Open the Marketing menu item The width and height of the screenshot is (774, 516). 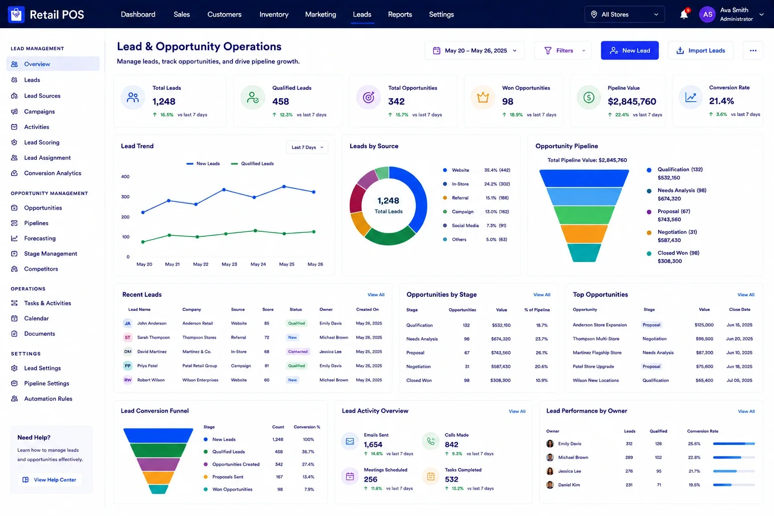320,15
